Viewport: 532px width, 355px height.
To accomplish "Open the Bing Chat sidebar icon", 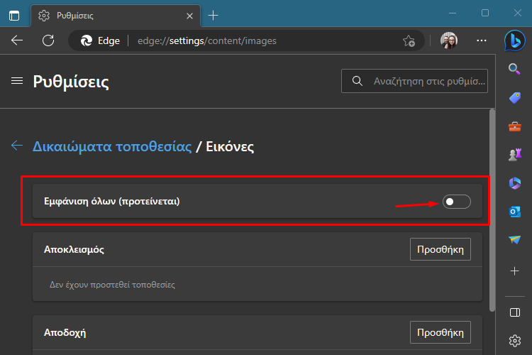I will [515, 40].
